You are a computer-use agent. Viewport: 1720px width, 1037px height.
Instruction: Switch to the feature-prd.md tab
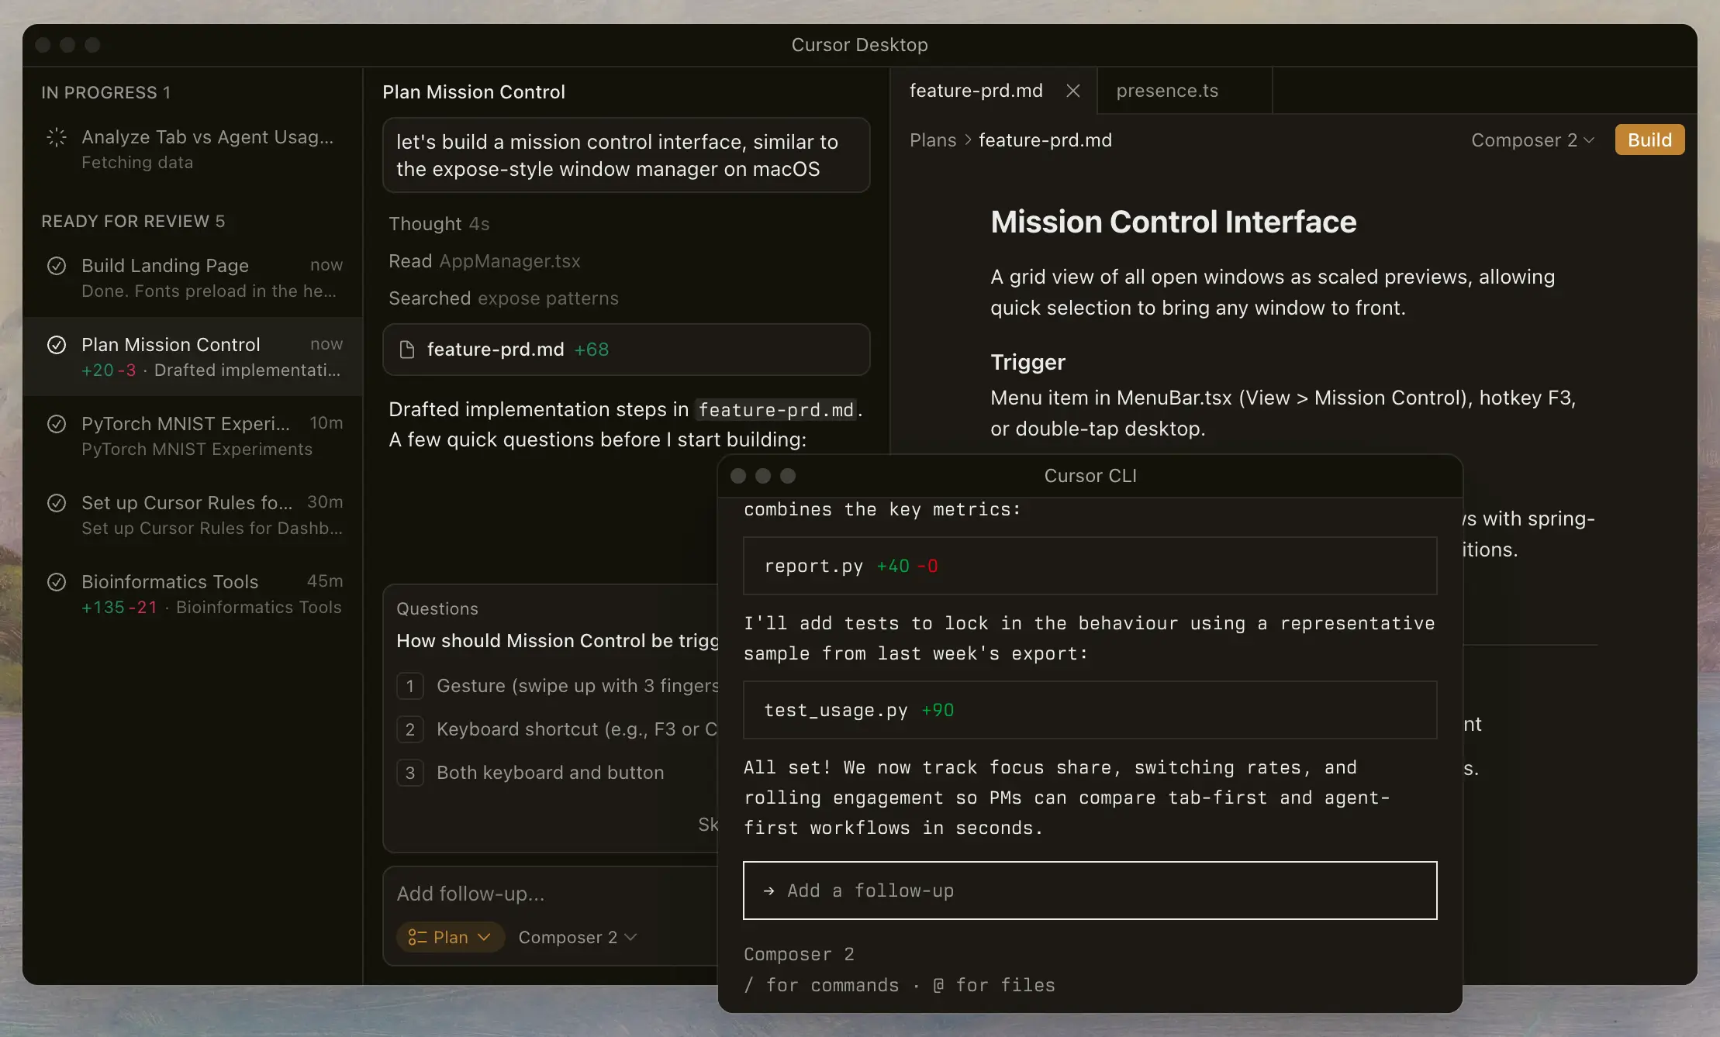976,91
